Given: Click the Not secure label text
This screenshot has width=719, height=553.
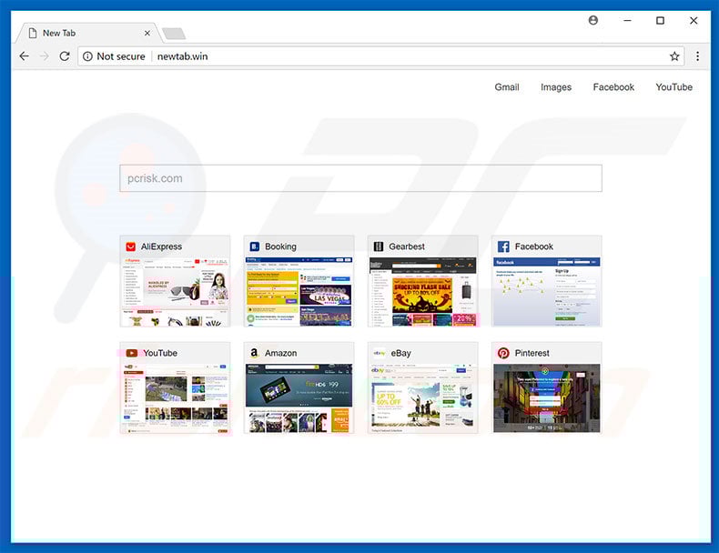Looking at the screenshot, I should click(121, 56).
